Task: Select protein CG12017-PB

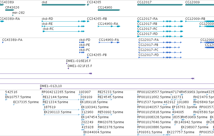Action: click(159, 47)
